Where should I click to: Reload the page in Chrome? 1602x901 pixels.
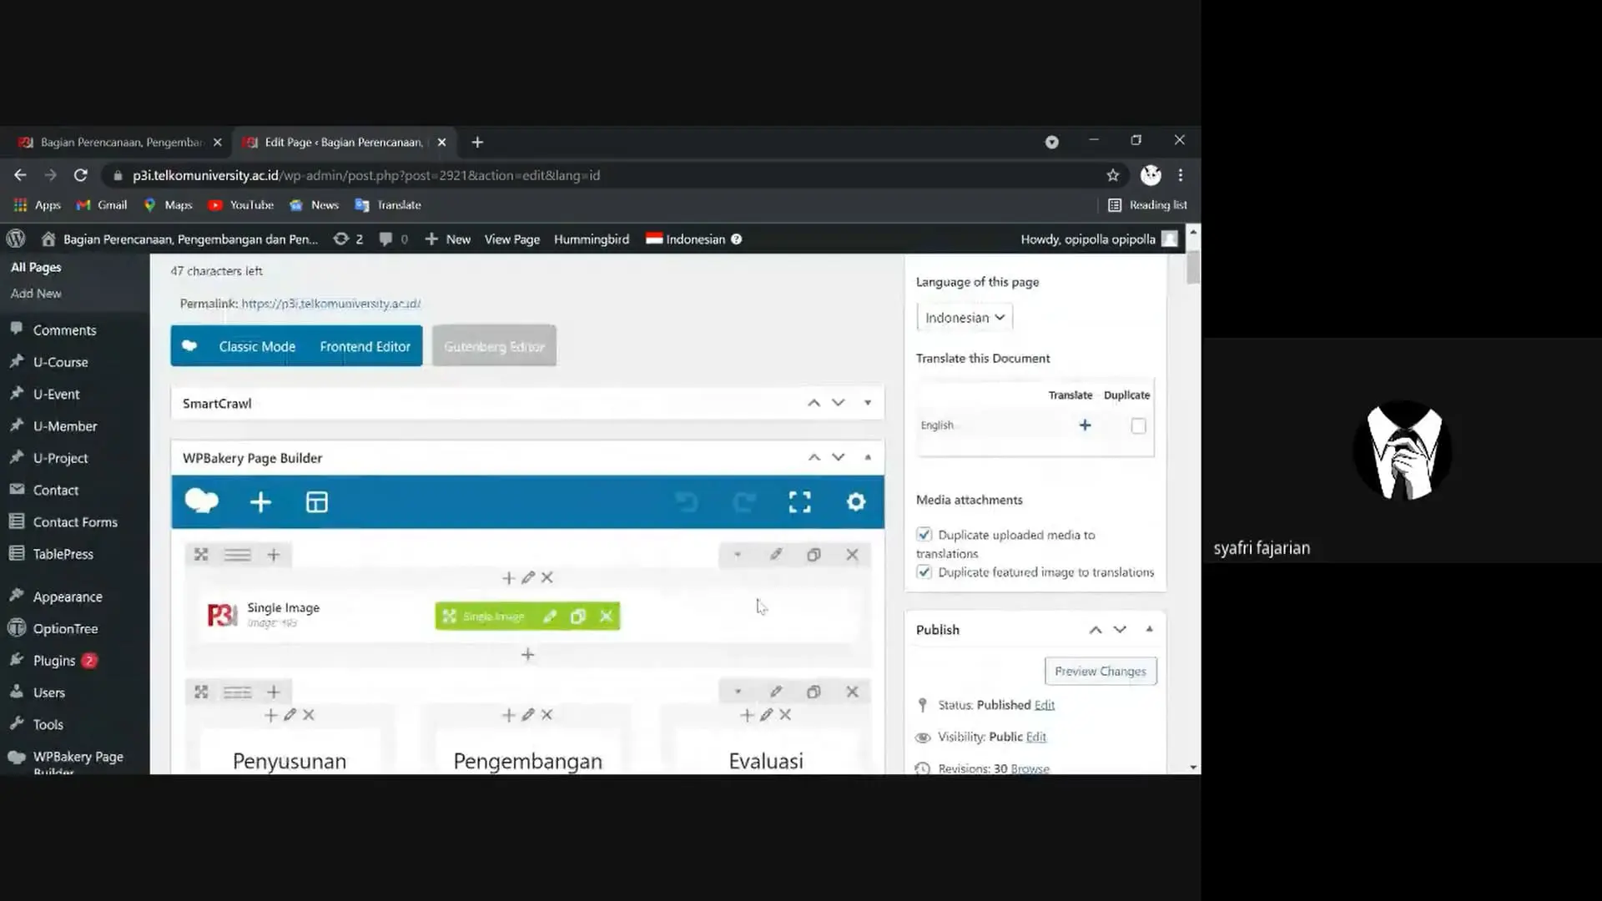click(80, 175)
